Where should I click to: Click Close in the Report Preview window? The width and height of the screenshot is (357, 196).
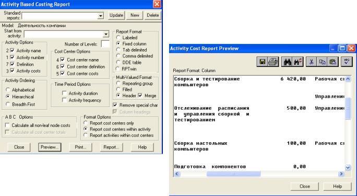[x=305, y=186]
